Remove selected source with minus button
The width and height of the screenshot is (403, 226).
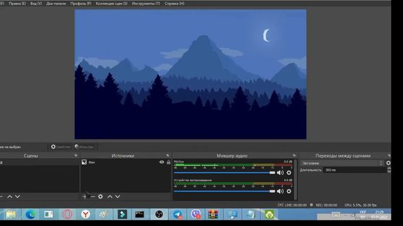point(93,196)
